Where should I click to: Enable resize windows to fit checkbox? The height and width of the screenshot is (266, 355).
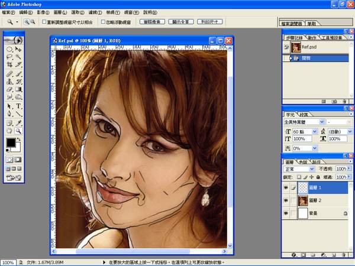(44, 22)
